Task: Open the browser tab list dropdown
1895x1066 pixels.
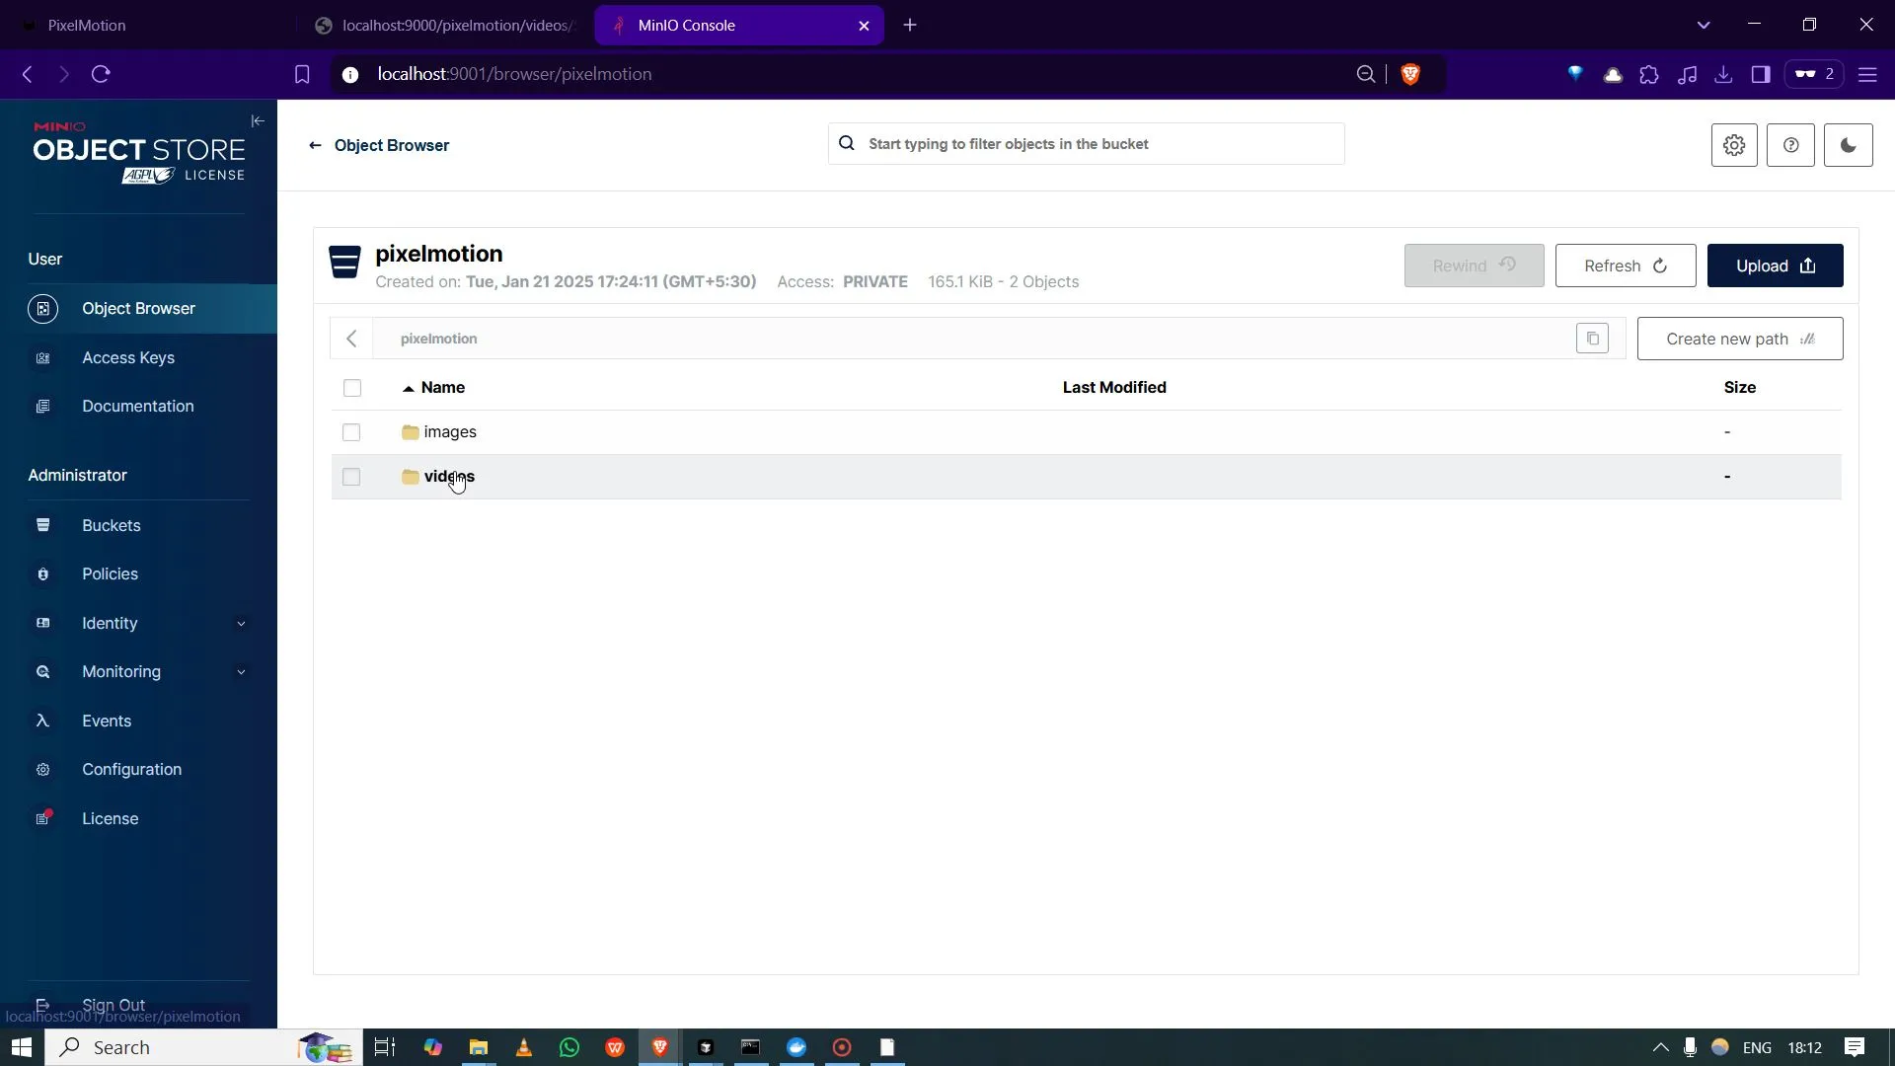Action: (1704, 25)
